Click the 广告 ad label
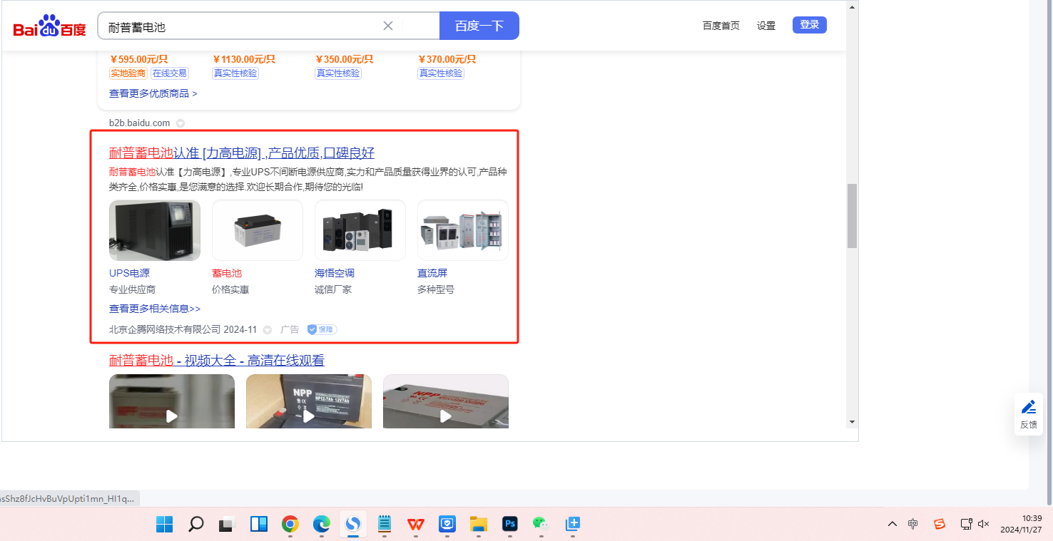 point(290,329)
